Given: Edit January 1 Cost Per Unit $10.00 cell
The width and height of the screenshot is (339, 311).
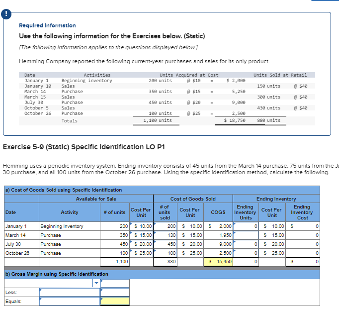Looking at the screenshot, I should [x=141, y=226].
